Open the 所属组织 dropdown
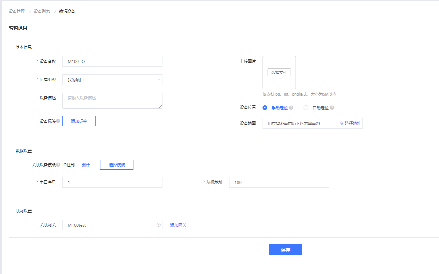 [112, 80]
